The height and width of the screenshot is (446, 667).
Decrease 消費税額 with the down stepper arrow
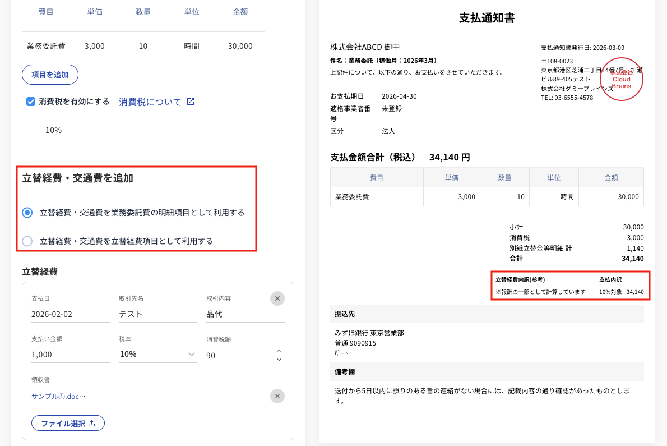(x=279, y=360)
